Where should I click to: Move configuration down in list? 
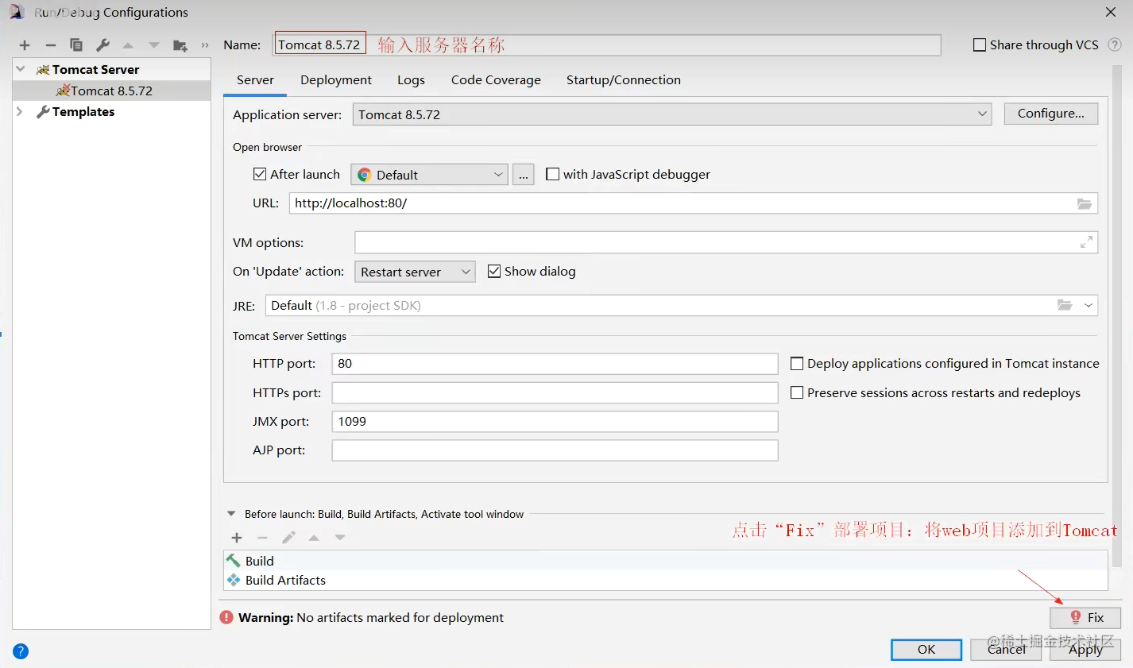click(154, 45)
